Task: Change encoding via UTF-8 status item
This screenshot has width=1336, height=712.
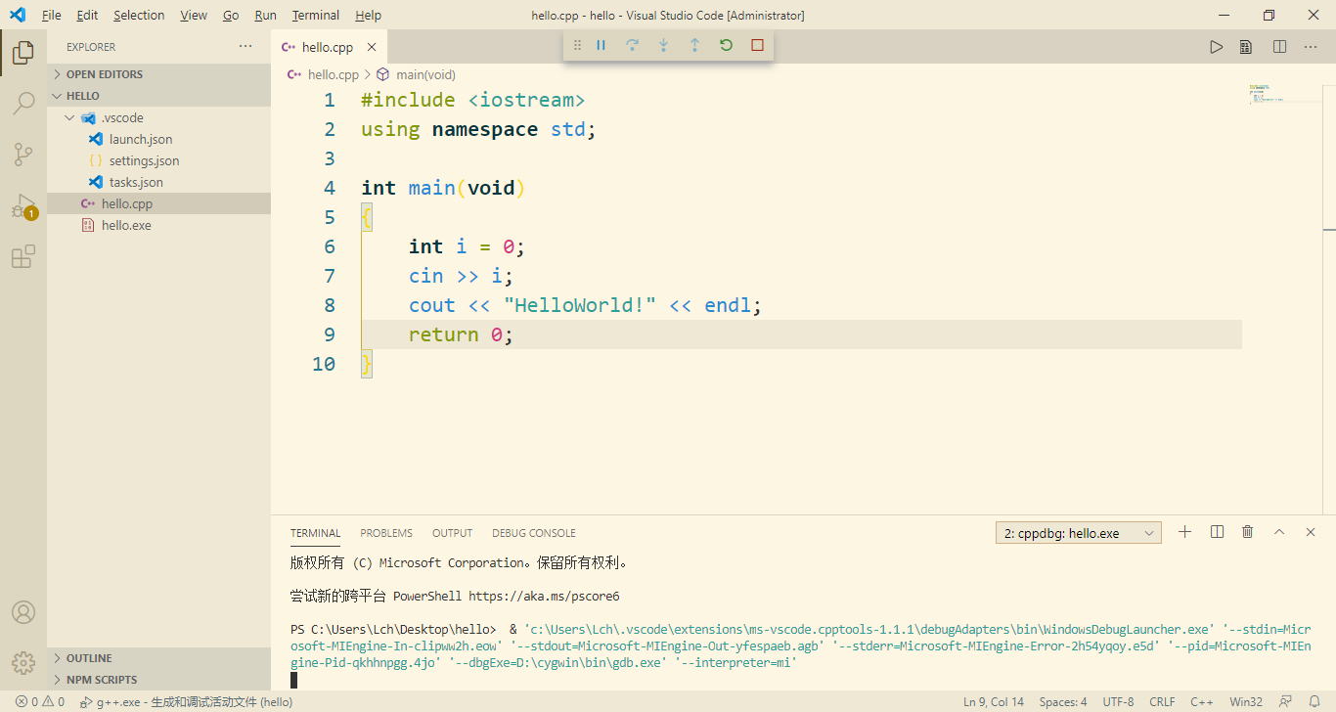Action: [x=1118, y=701]
